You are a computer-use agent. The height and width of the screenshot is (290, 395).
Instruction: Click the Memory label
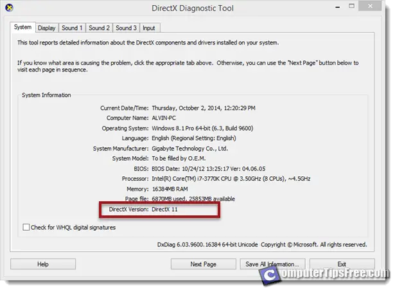click(x=137, y=189)
